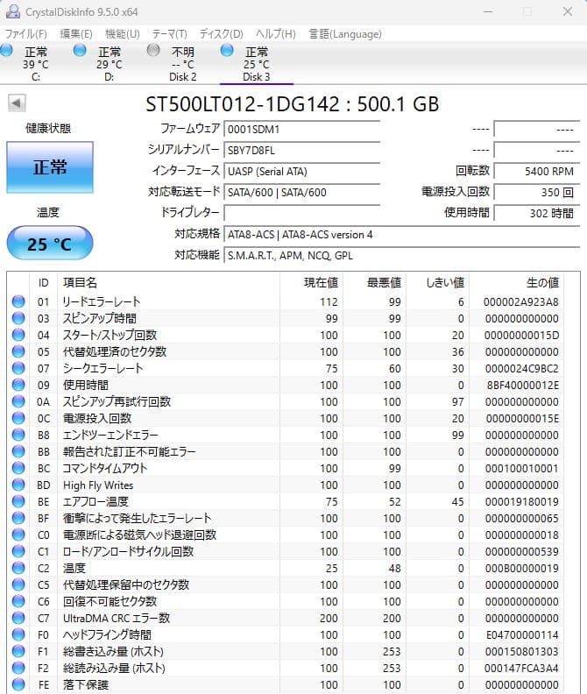Click status orb for F0 ヘッドフライング時間

[18, 634]
